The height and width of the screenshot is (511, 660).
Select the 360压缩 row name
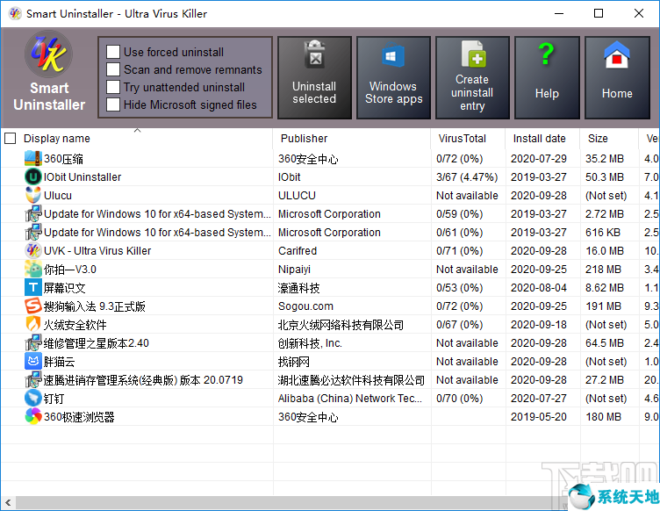coord(63,159)
